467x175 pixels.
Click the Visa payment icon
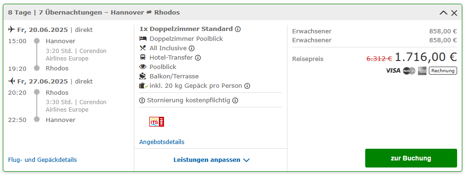393,70
